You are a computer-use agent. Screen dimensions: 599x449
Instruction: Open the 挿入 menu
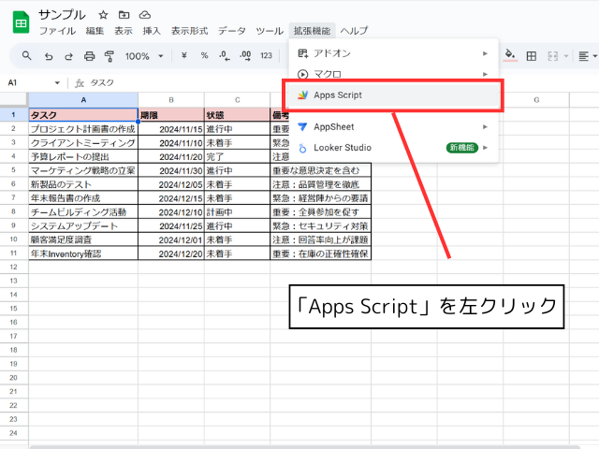pos(152,31)
